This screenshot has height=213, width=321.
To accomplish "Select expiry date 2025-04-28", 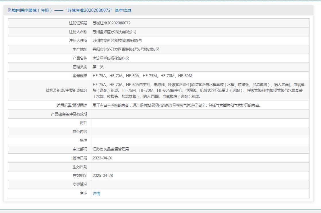I will pos(103,175).
